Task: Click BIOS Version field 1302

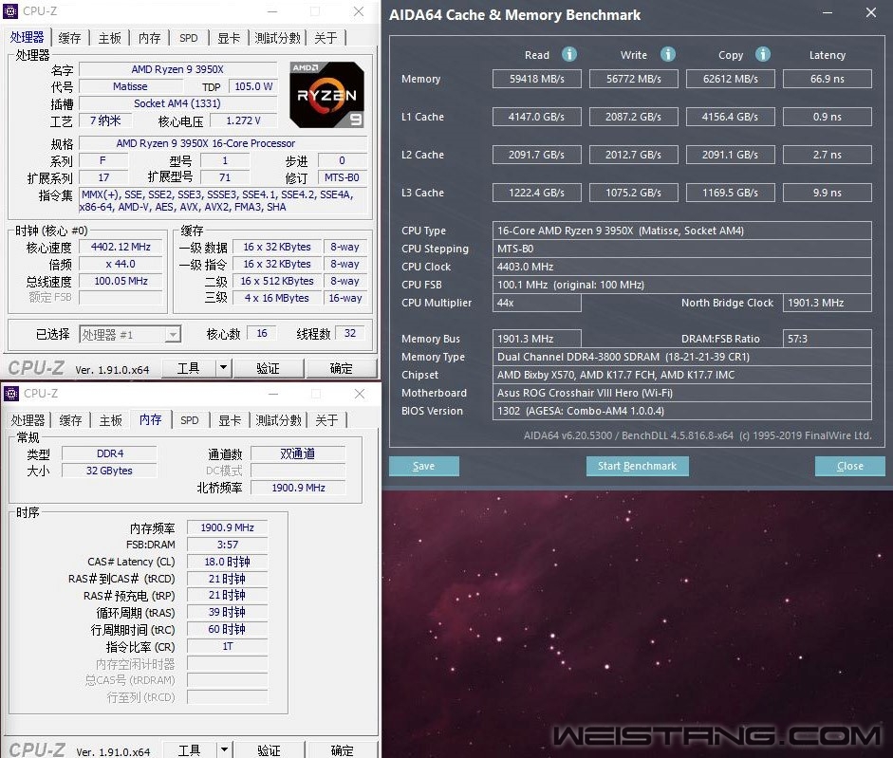Action: click(x=681, y=411)
